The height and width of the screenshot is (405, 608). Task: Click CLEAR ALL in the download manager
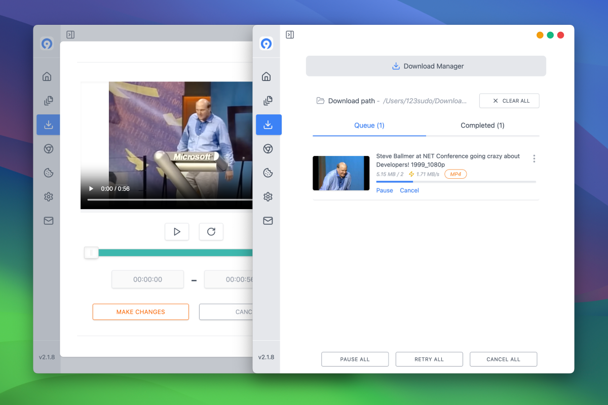coord(509,101)
